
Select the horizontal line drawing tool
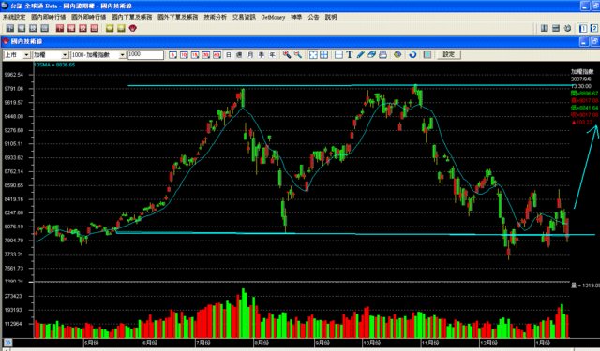click(x=338, y=54)
